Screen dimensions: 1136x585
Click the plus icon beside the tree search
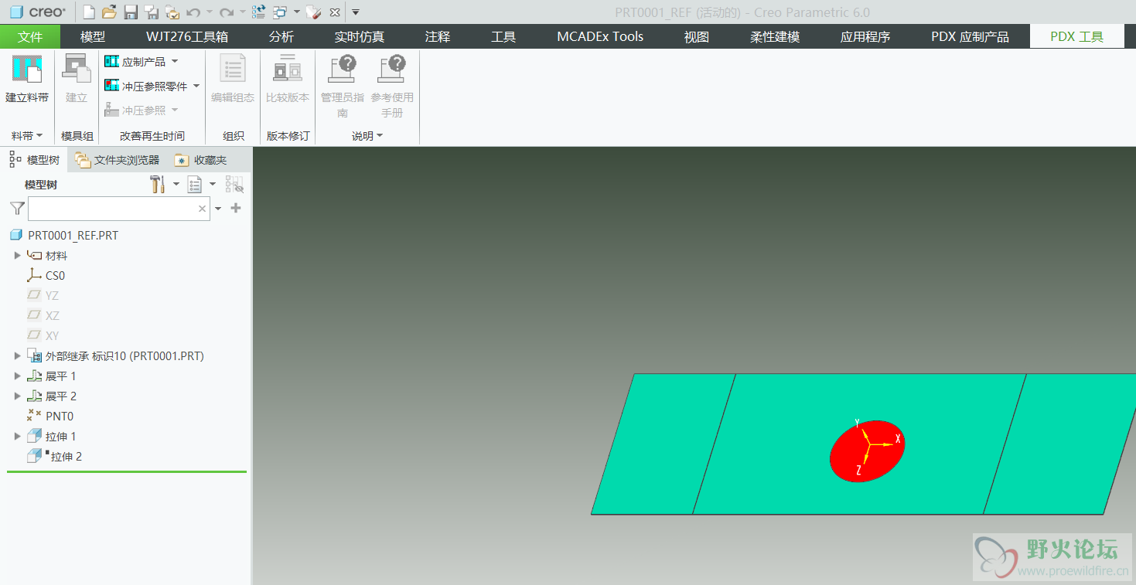236,208
